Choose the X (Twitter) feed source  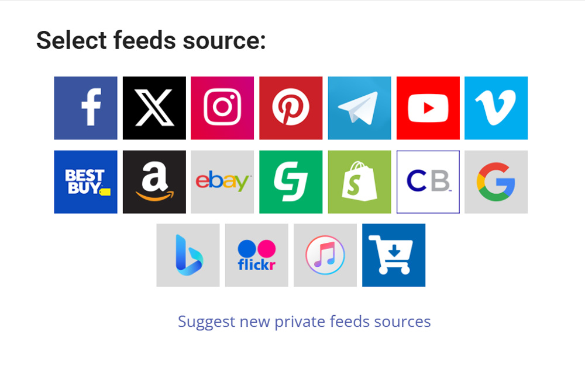(x=154, y=108)
